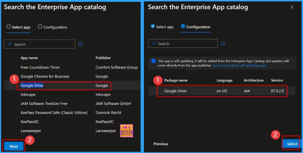The width and height of the screenshot is (303, 153).
Task: Click the info icon beside right panel search
Action: [x=223, y=44]
